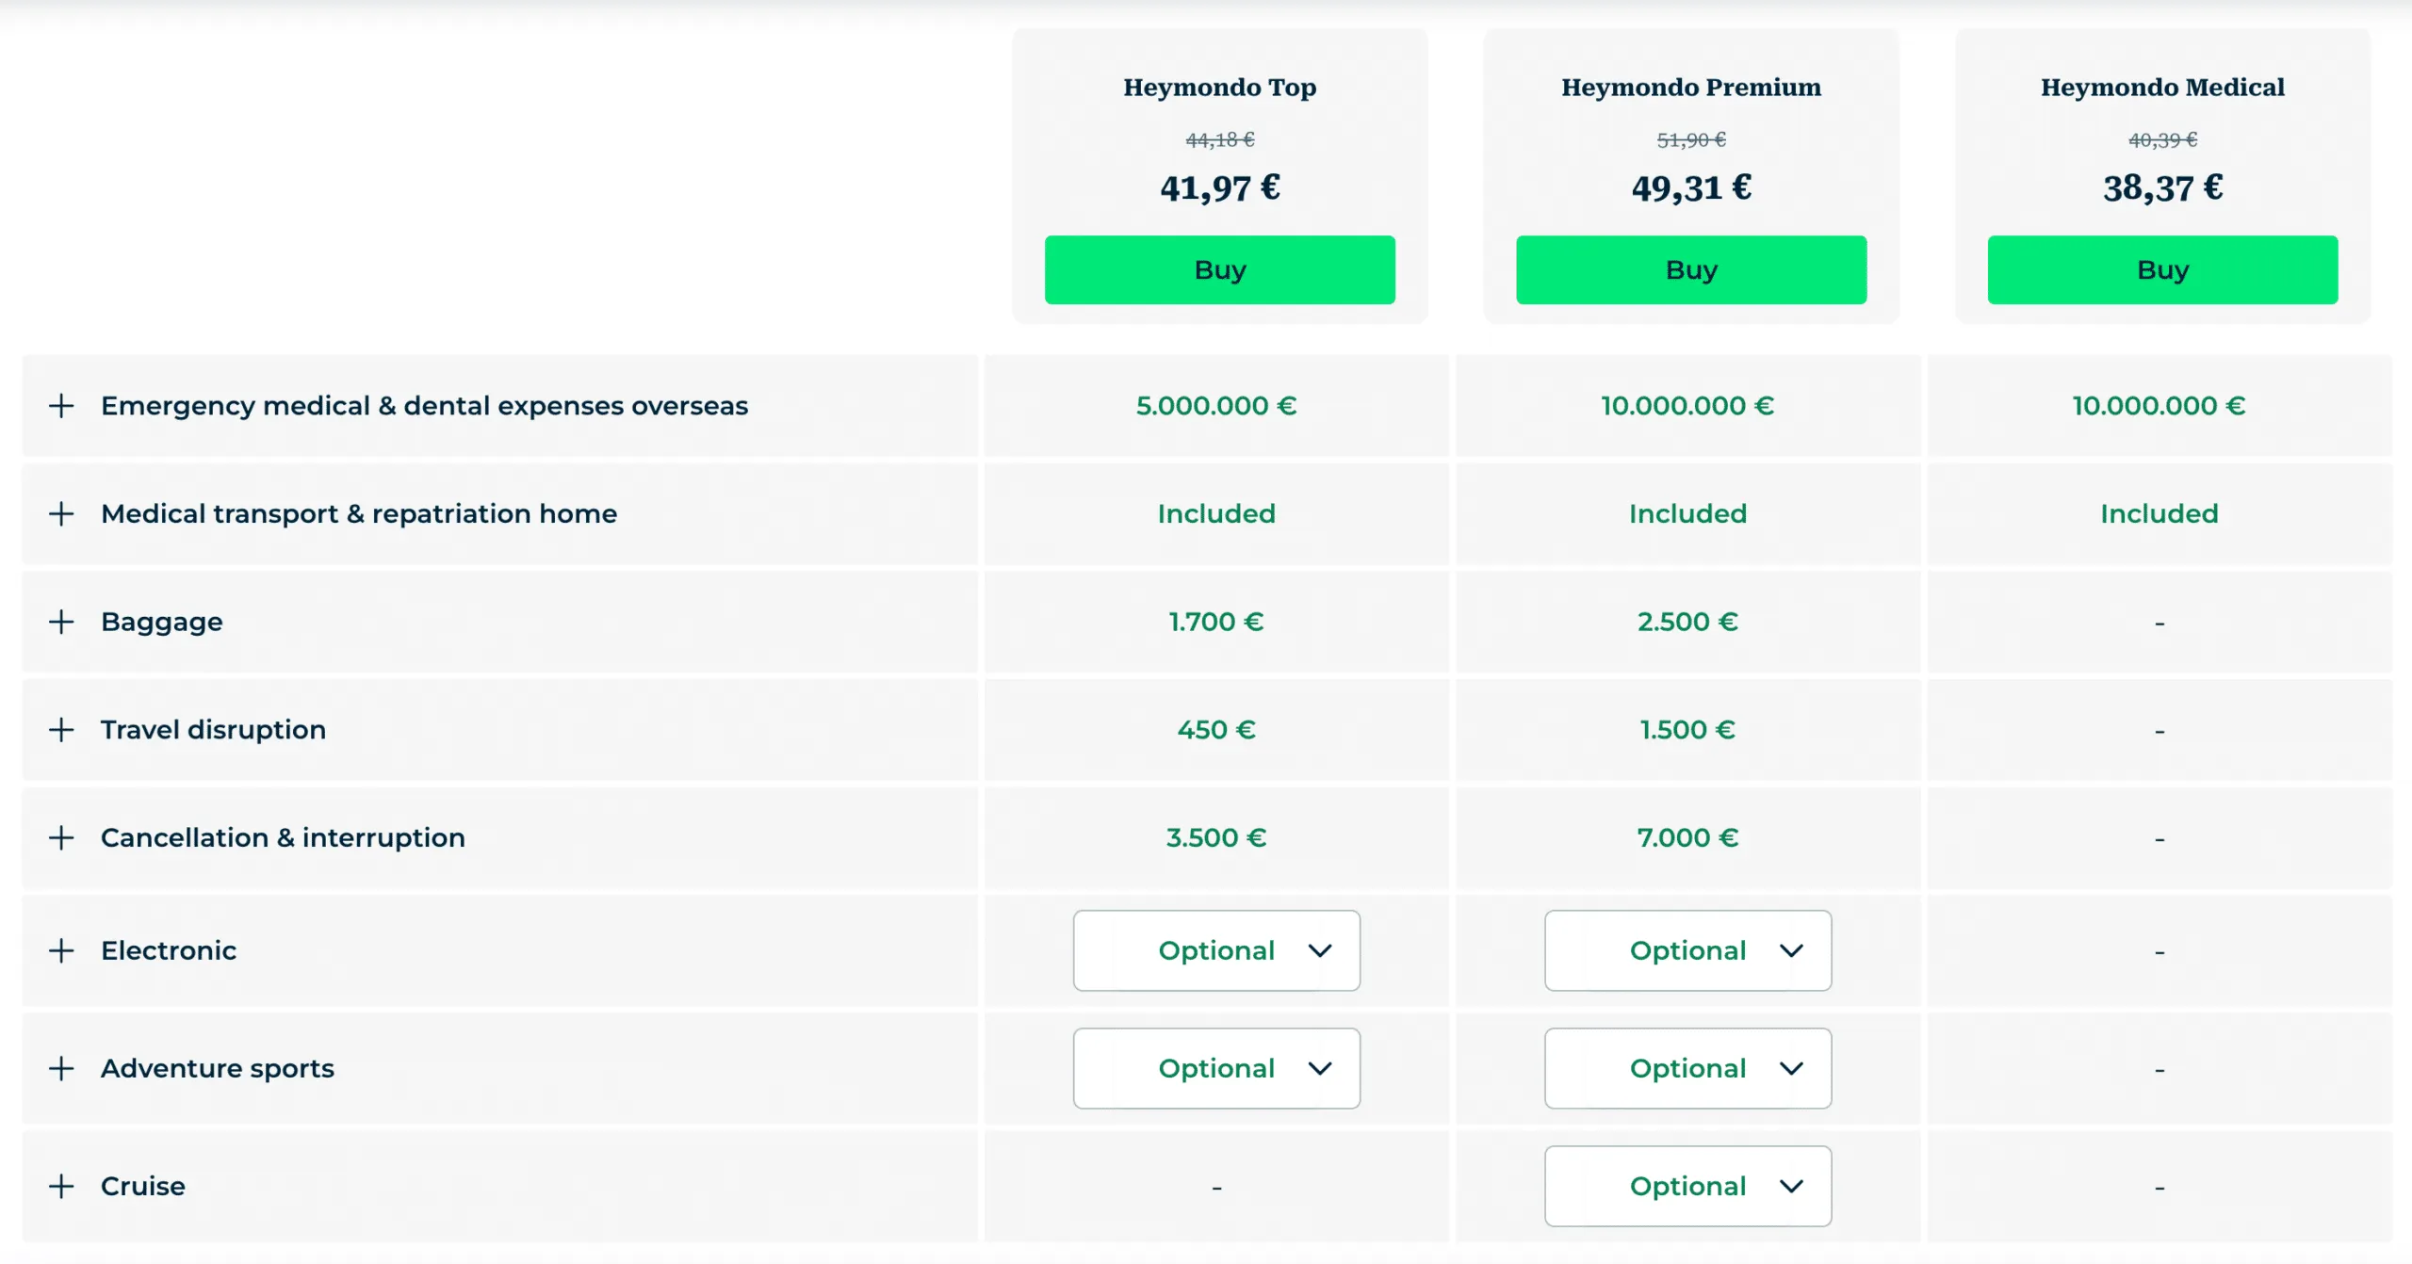Buy the Heymondo Premium plan
2412x1264 pixels.
[1691, 270]
